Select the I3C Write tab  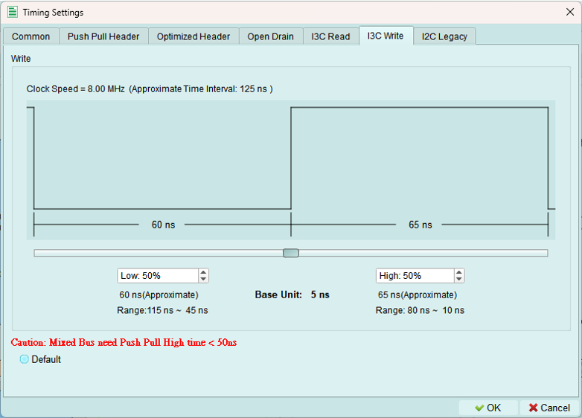(x=386, y=36)
